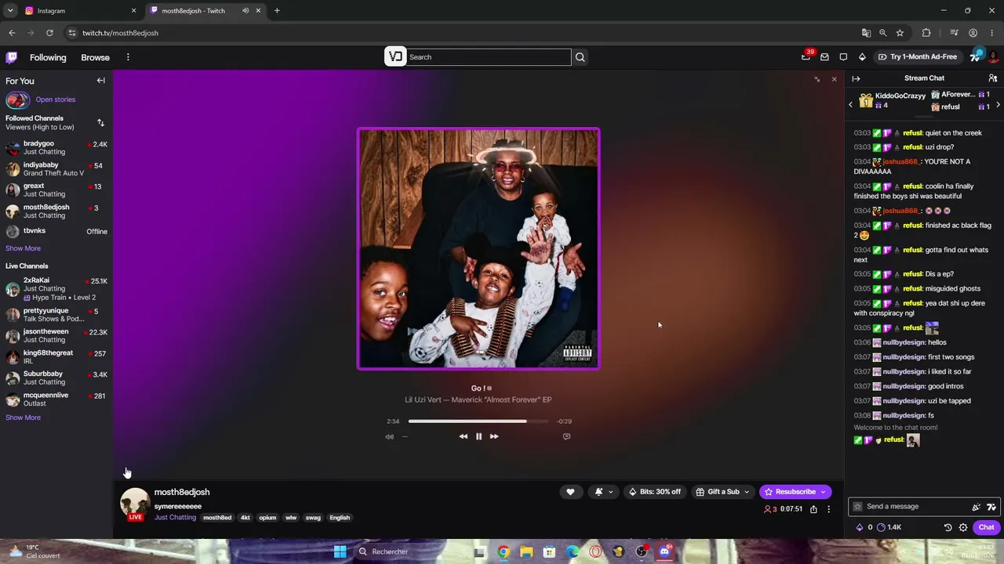Screen dimensions: 1004x564
Task: Click the Twitch search field
Action: pos(489,57)
